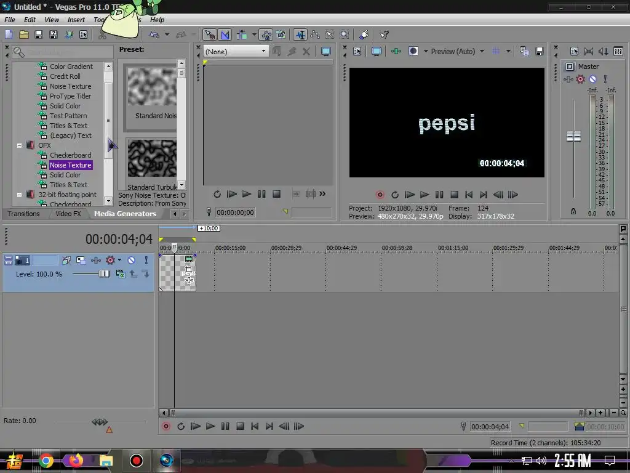Toggle Auto Ripple toolbar icon
The image size is (630, 473).
[242, 34]
